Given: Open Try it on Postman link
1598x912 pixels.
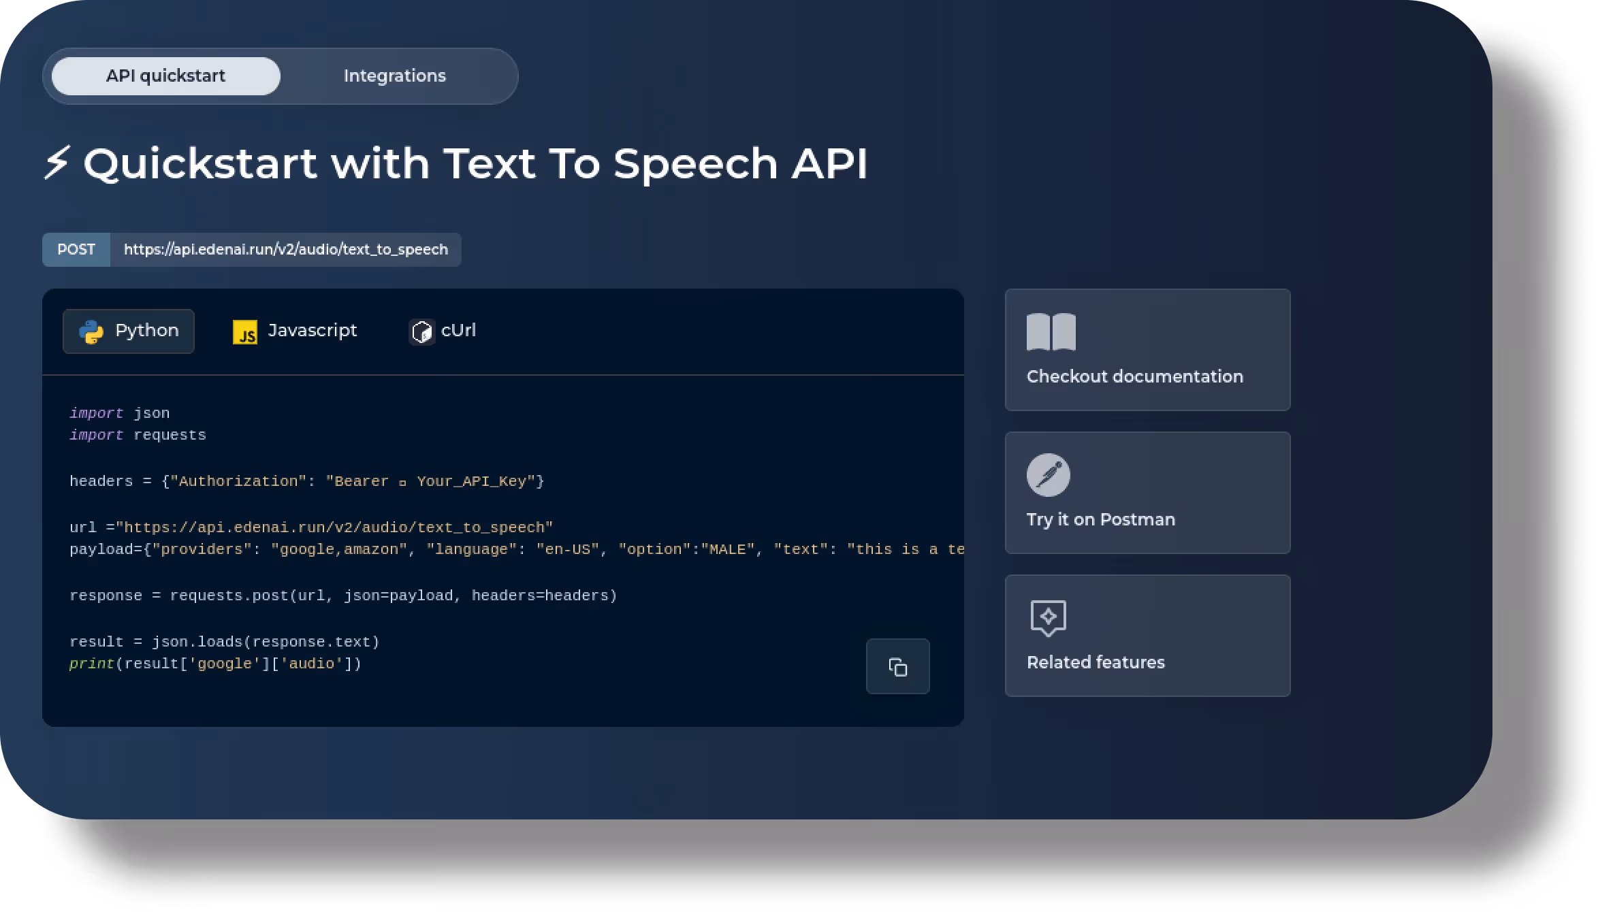Looking at the screenshot, I should 1100,519.
